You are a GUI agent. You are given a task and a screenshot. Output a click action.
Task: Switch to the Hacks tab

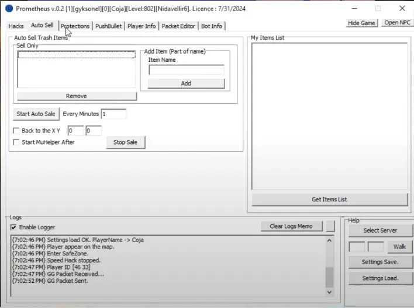pyautogui.click(x=16, y=26)
